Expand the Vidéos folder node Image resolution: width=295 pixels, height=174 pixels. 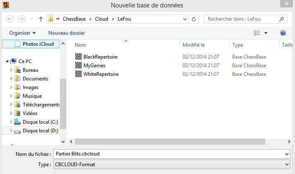coord(11,113)
